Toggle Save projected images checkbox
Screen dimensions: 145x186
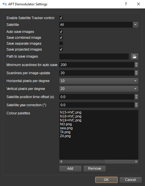click(61, 49)
